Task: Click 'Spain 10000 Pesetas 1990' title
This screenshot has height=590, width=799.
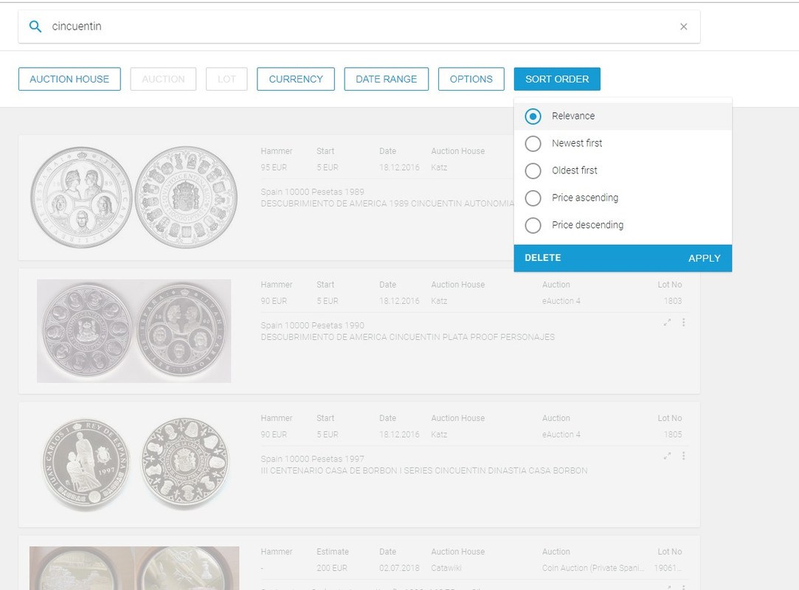Action: click(312, 325)
